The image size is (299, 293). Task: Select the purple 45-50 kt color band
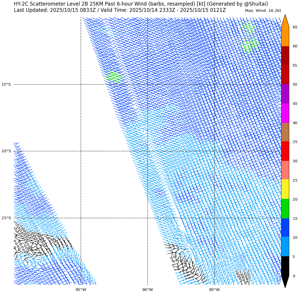pos(285,94)
